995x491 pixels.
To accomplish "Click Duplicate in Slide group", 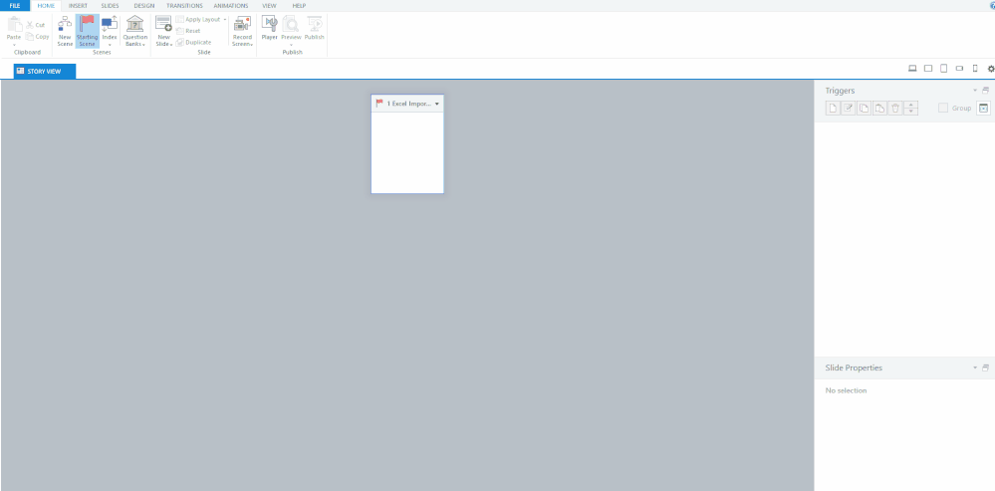I will (193, 42).
